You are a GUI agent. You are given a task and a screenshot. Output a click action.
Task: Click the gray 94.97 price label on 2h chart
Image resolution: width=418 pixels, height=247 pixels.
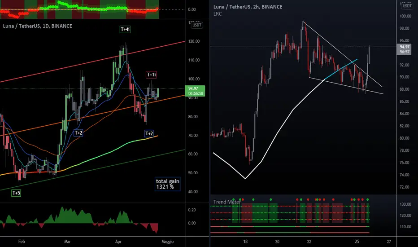point(405,49)
